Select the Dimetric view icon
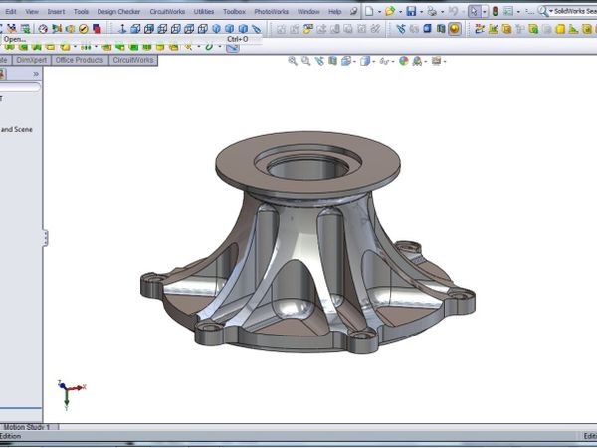Screen dimensions: 597x448 pyautogui.click(x=243, y=29)
